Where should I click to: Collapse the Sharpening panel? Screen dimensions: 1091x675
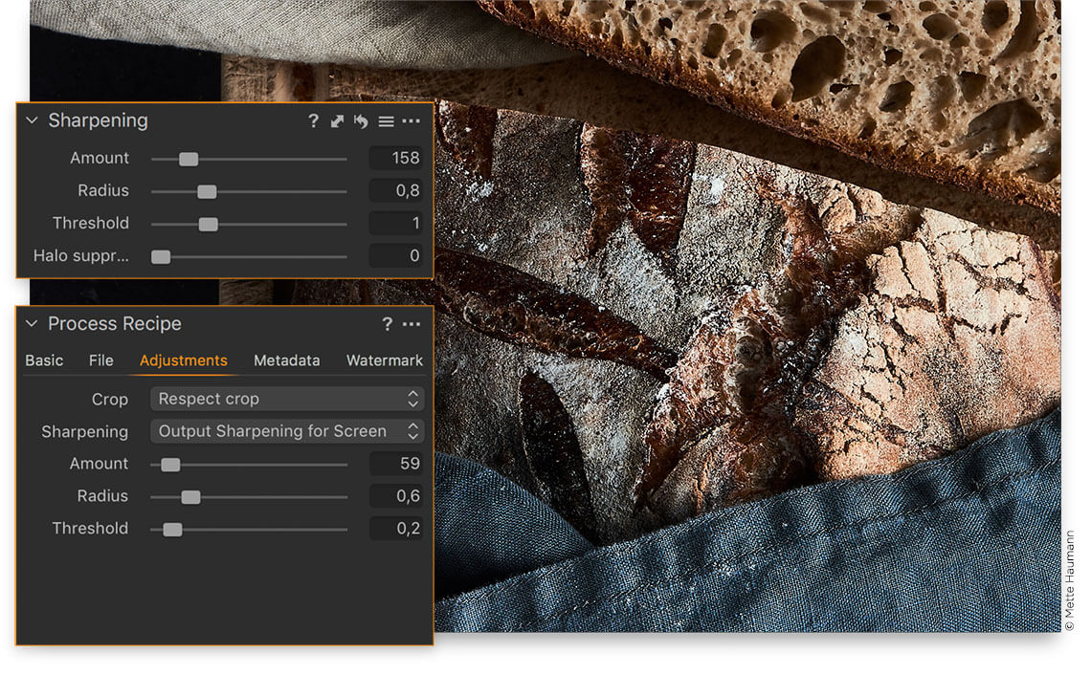point(32,120)
